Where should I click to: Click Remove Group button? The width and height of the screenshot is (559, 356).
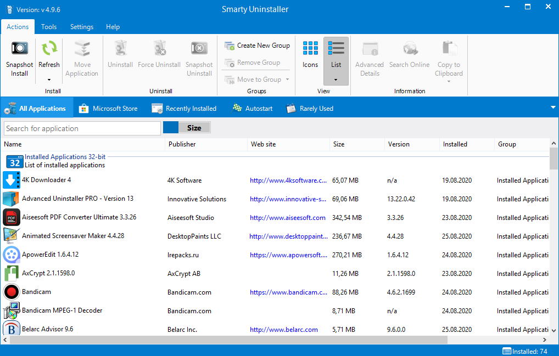click(x=252, y=63)
